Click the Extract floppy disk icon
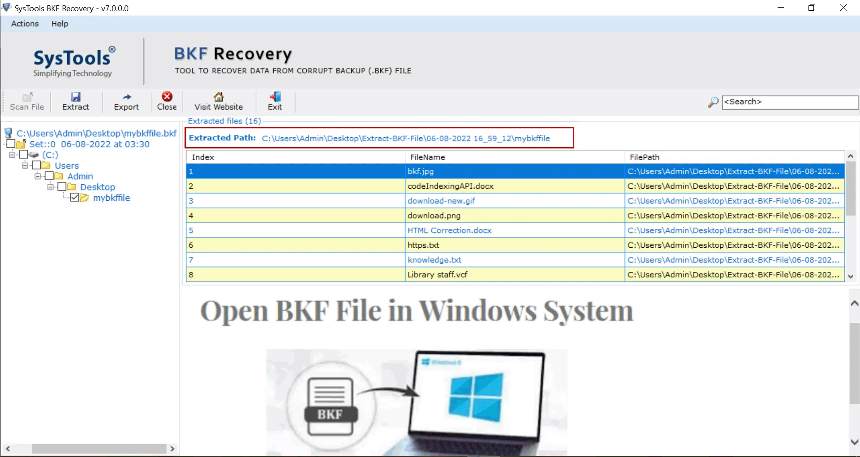This screenshot has width=860, height=457. [76, 97]
